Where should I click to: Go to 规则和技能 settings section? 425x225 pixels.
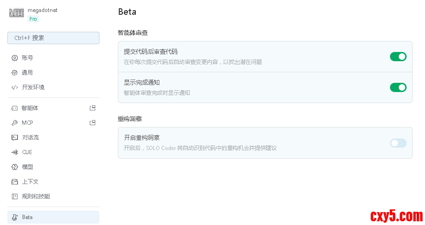pos(35,196)
